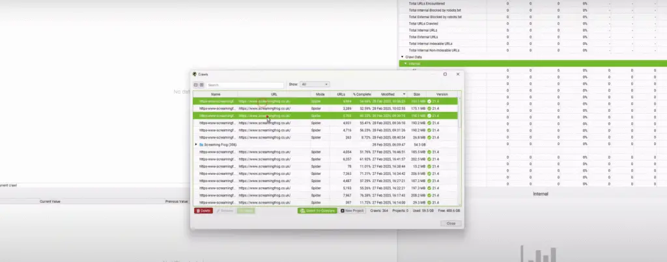This screenshot has height=262, width=667.
Task: Select the crawl row with 4,931 URLs
Action: tap(326, 123)
